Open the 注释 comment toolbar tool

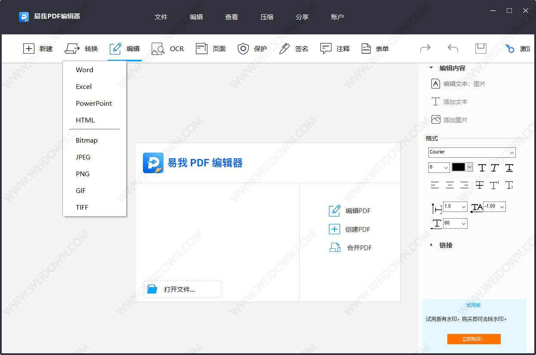pos(326,49)
